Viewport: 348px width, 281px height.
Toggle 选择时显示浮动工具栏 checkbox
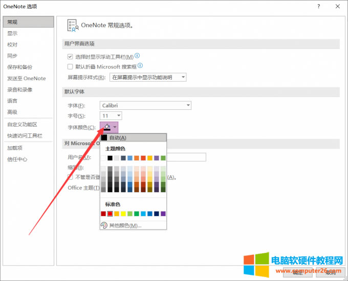pyautogui.click(x=71, y=57)
